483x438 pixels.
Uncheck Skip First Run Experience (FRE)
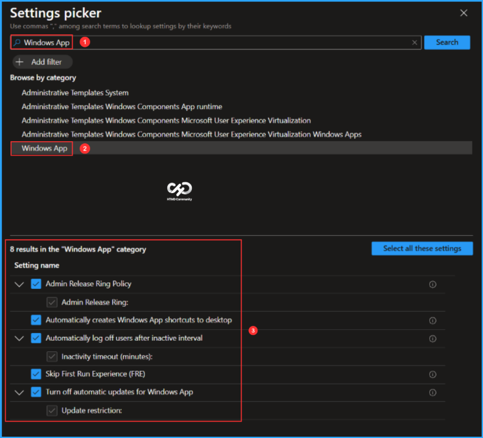coord(36,374)
